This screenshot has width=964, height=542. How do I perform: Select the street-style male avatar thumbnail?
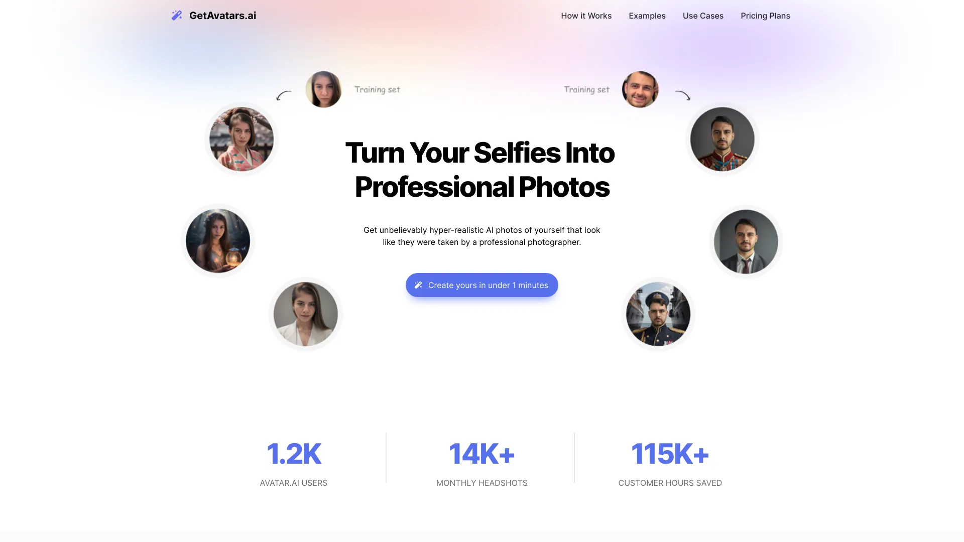(x=657, y=314)
